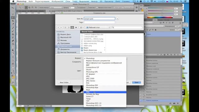Switch Save dialog to icon view

point(65,27)
